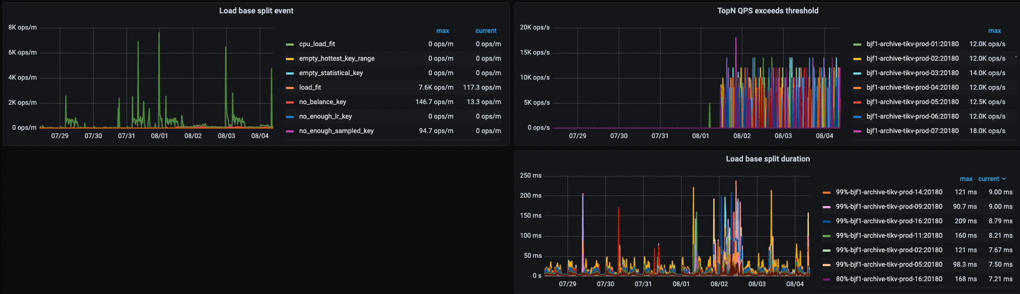Sort split duration legend by max
The image size is (1020, 294).
tap(966, 179)
